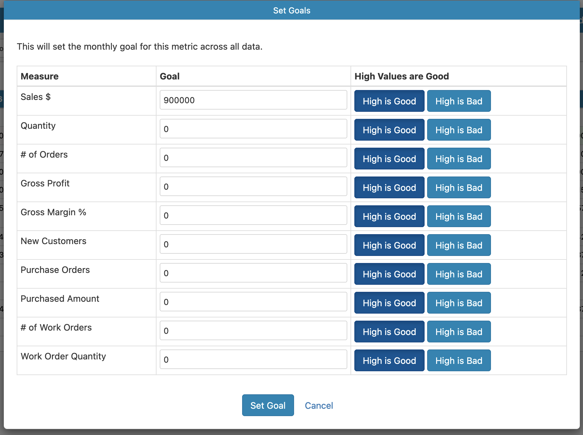Select 'High is Good' for # of Work Orders
The height and width of the screenshot is (435, 583).
389,332
